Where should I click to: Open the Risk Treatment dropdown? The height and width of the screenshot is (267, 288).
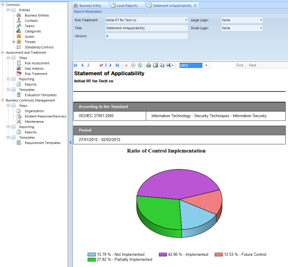click(x=186, y=20)
